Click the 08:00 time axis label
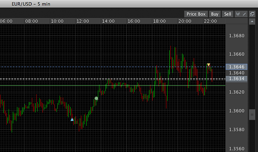The width and height of the screenshot is (258, 152). tap(31, 21)
